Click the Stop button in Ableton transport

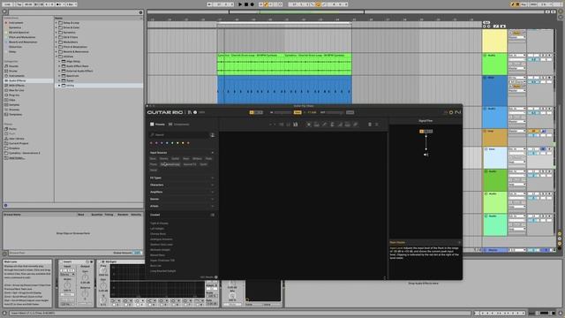pos(246,4)
